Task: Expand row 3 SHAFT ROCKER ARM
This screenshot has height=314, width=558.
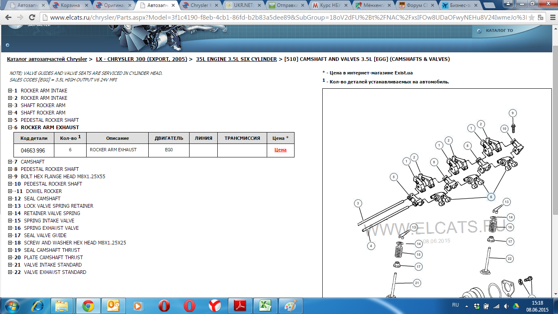Action: tap(10, 105)
